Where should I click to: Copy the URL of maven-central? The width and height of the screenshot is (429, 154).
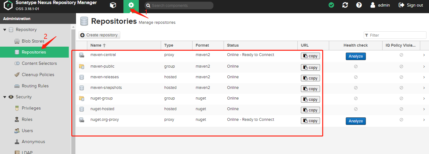[x=310, y=56]
